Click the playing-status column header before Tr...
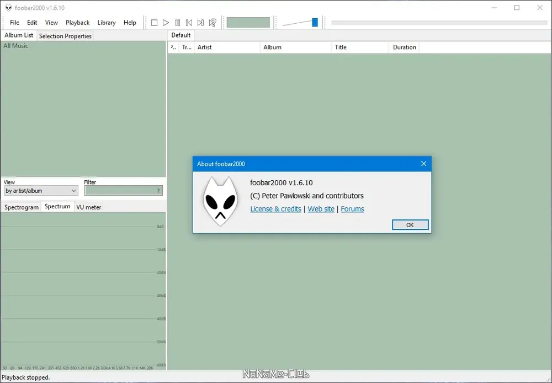This screenshot has width=552, height=383. click(x=173, y=47)
